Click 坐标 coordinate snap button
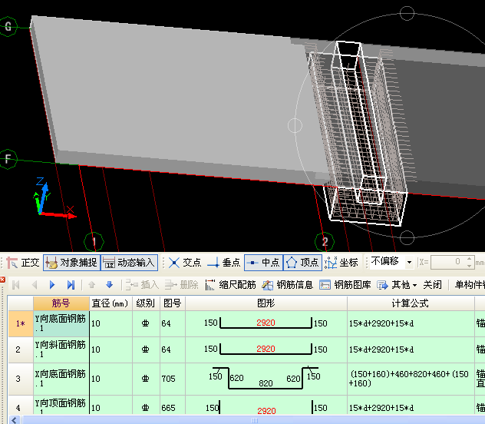 341,263
